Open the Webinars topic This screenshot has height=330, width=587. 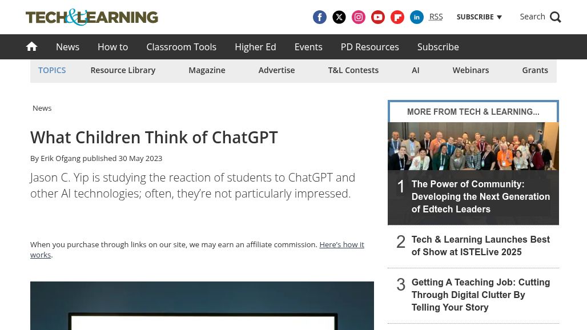click(x=471, y=70)
